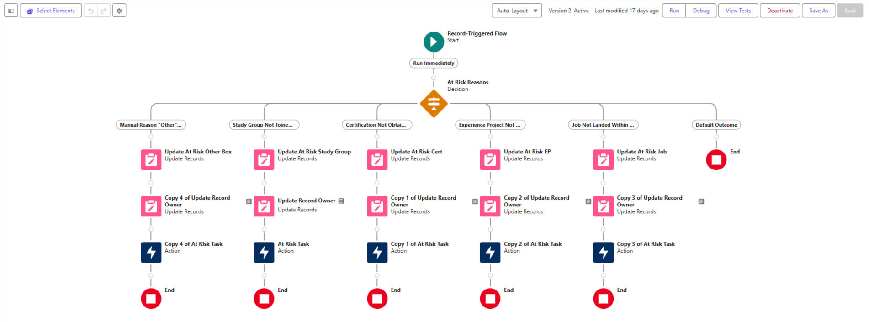Click Save As button
This screenshot has width=869, height=322.
(818, 11)
